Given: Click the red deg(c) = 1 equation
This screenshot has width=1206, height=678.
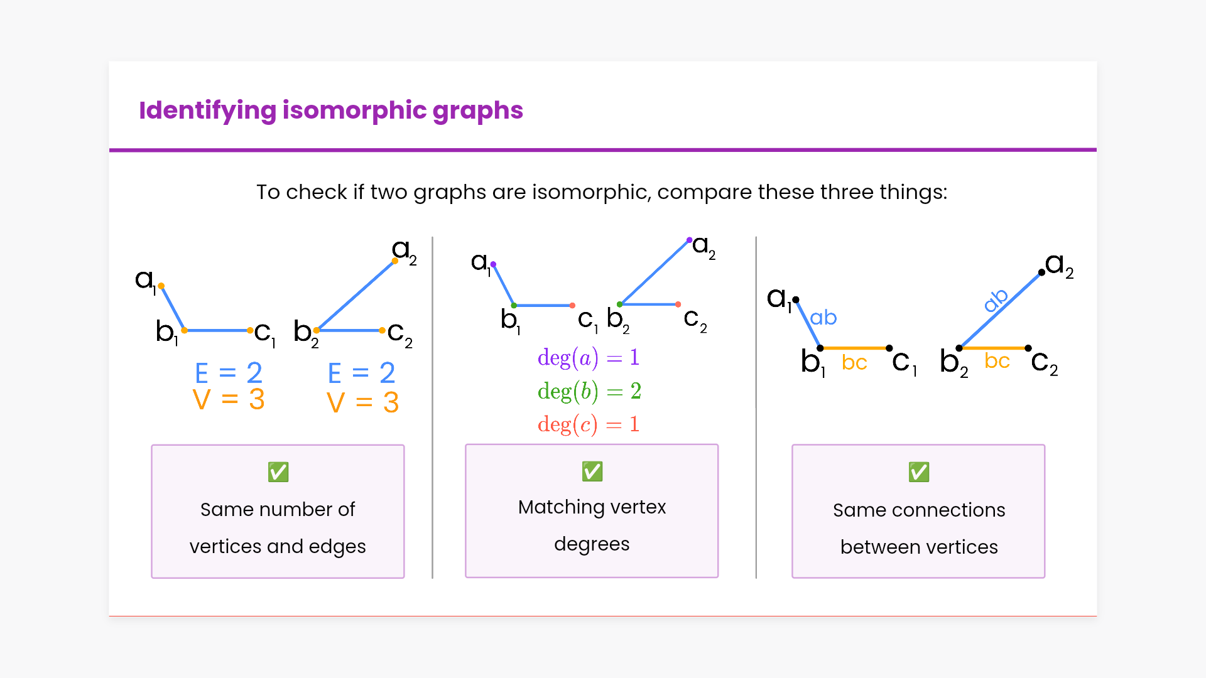Looking at the screenshot, I should (589, 424).
